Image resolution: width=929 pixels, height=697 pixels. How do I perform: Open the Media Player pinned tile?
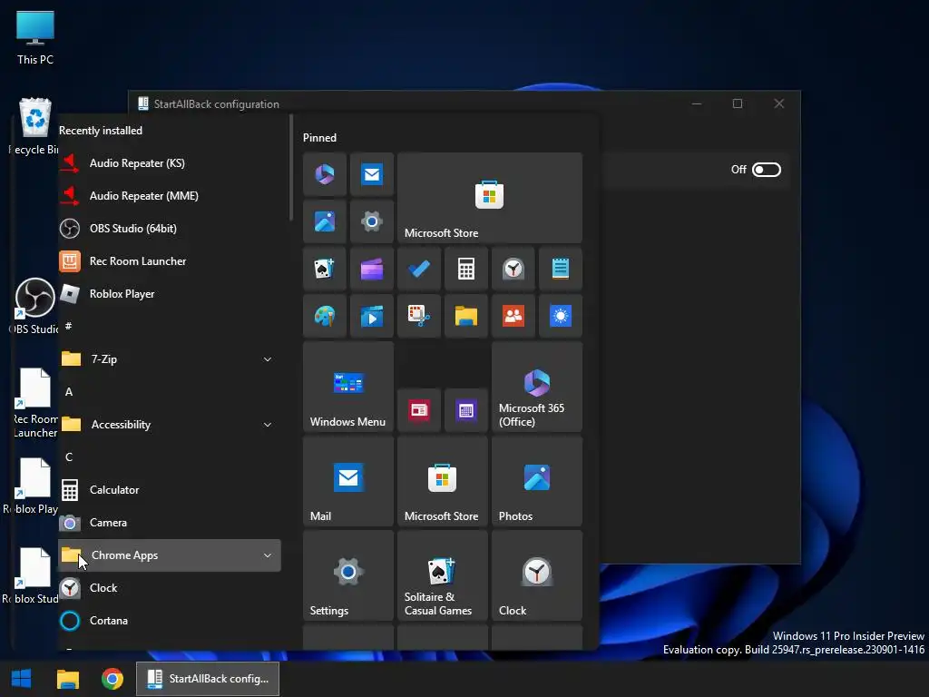pyautogui.click(x=371, y=316)
